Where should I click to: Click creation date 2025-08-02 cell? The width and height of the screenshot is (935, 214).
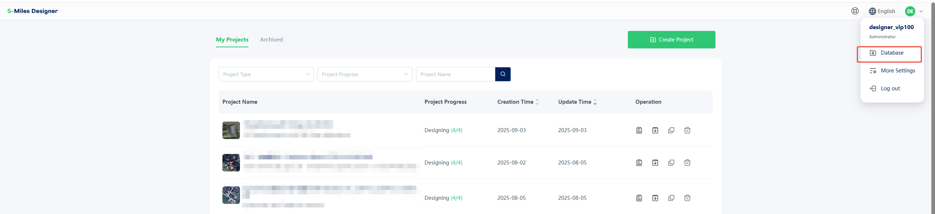(x=512, y=163)
